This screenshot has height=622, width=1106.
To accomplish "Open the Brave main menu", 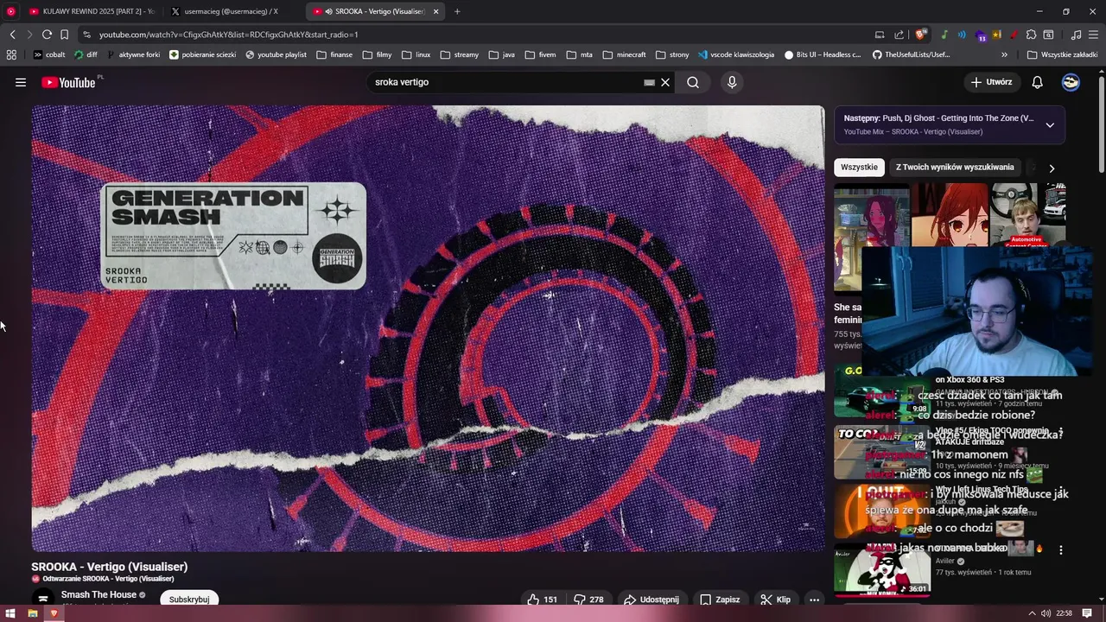I will 1094,35.
